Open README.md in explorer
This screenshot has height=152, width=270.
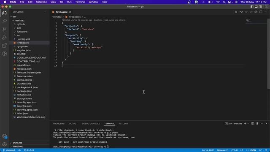[x=24, y=95]
